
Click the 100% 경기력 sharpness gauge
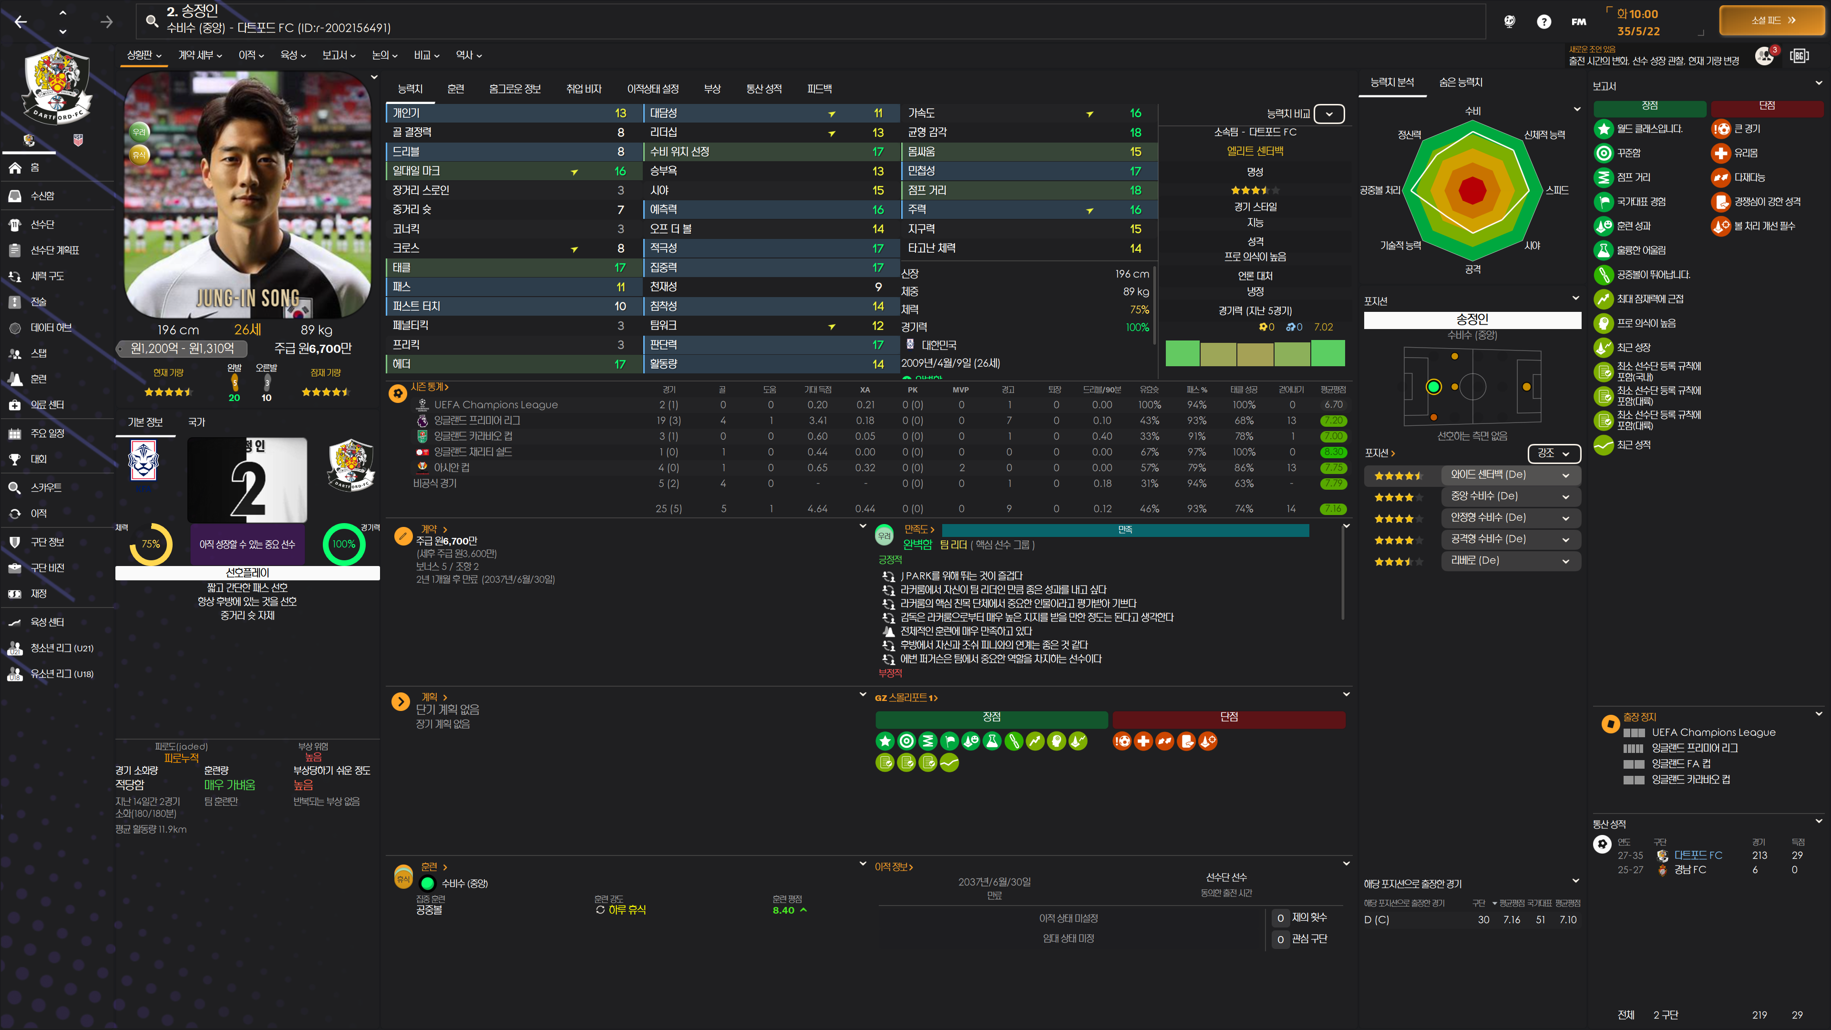(343, 545)
